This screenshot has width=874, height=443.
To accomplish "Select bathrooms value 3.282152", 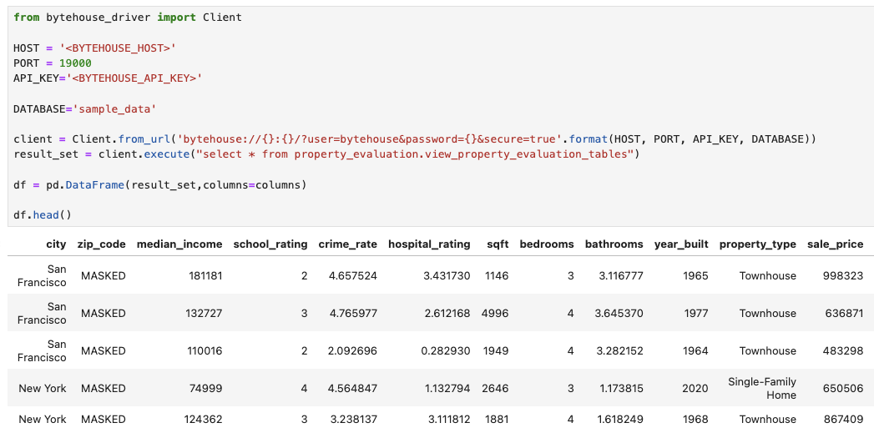I will pos(619,350).
